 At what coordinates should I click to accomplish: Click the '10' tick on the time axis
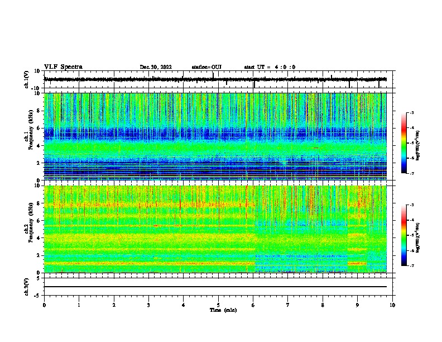point(392,305)
